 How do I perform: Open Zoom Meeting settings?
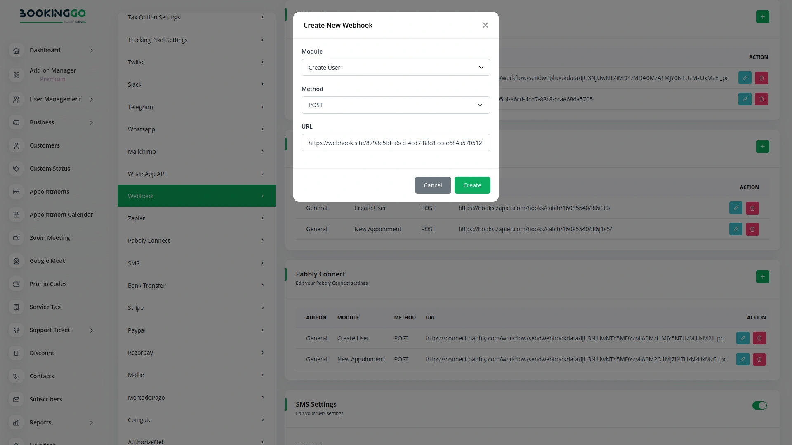point(49,238)
